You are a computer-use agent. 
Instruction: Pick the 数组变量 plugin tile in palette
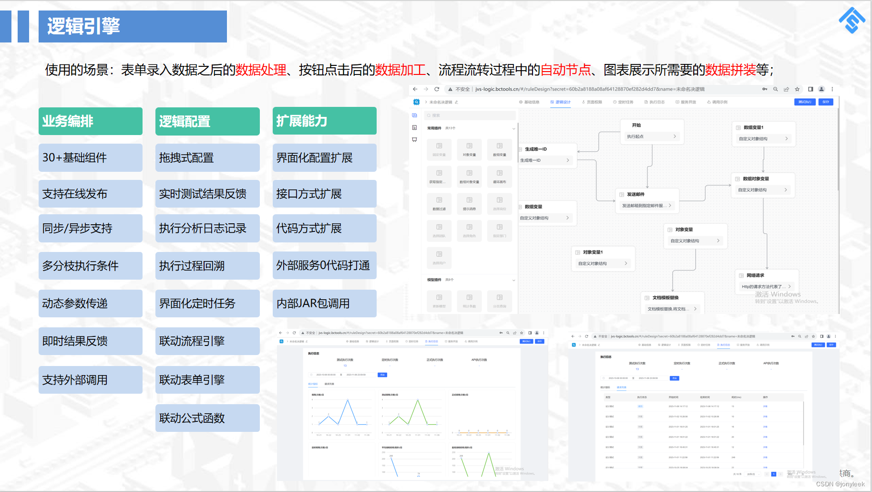pyautogui.click(x=499, y=149)
